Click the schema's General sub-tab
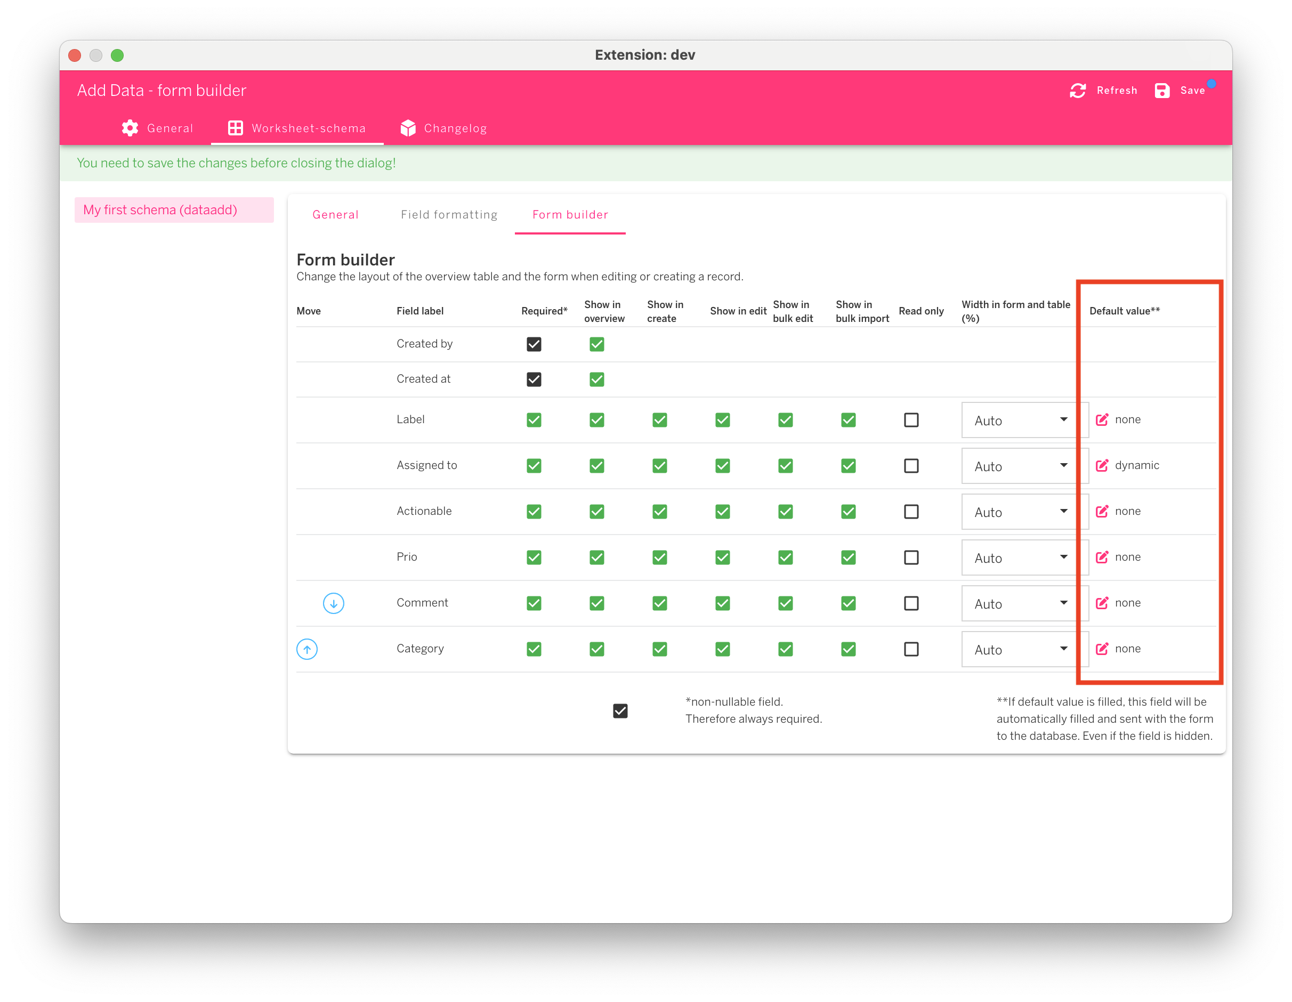Viewport: 1292px width, 1002px height. click(x=335, y=215)
